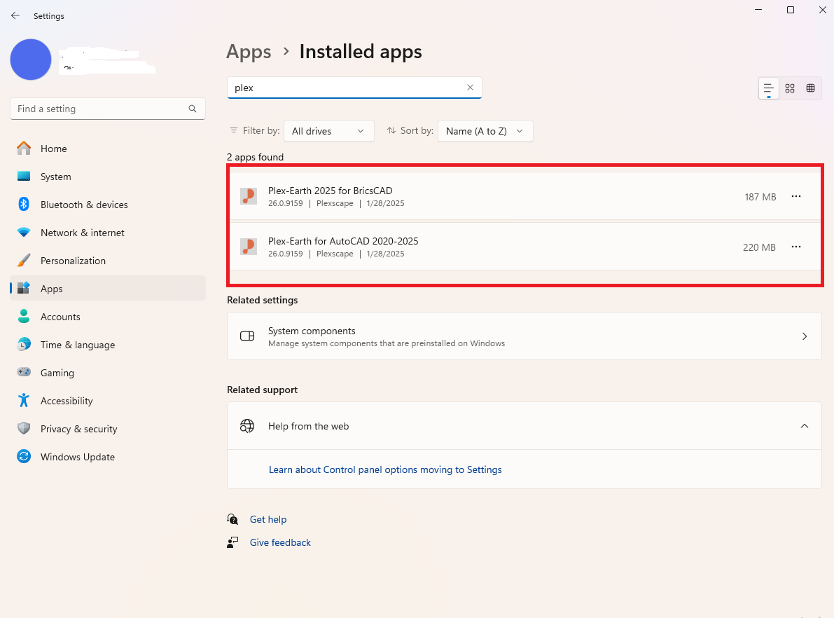Open Personalization settings
Viewport: 834px width, 618px height.
tap(107, 261)
